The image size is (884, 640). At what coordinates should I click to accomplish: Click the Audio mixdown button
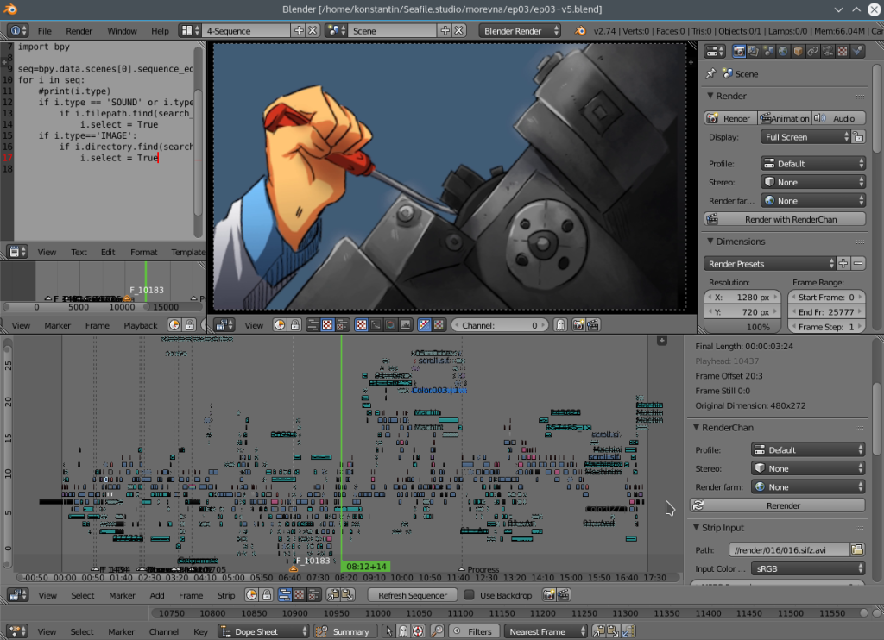tap(837, 118)
